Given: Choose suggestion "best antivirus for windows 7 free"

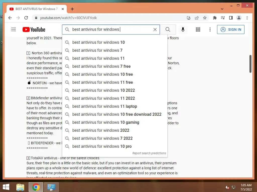Looking at the screenshot, I should point(115,66).
